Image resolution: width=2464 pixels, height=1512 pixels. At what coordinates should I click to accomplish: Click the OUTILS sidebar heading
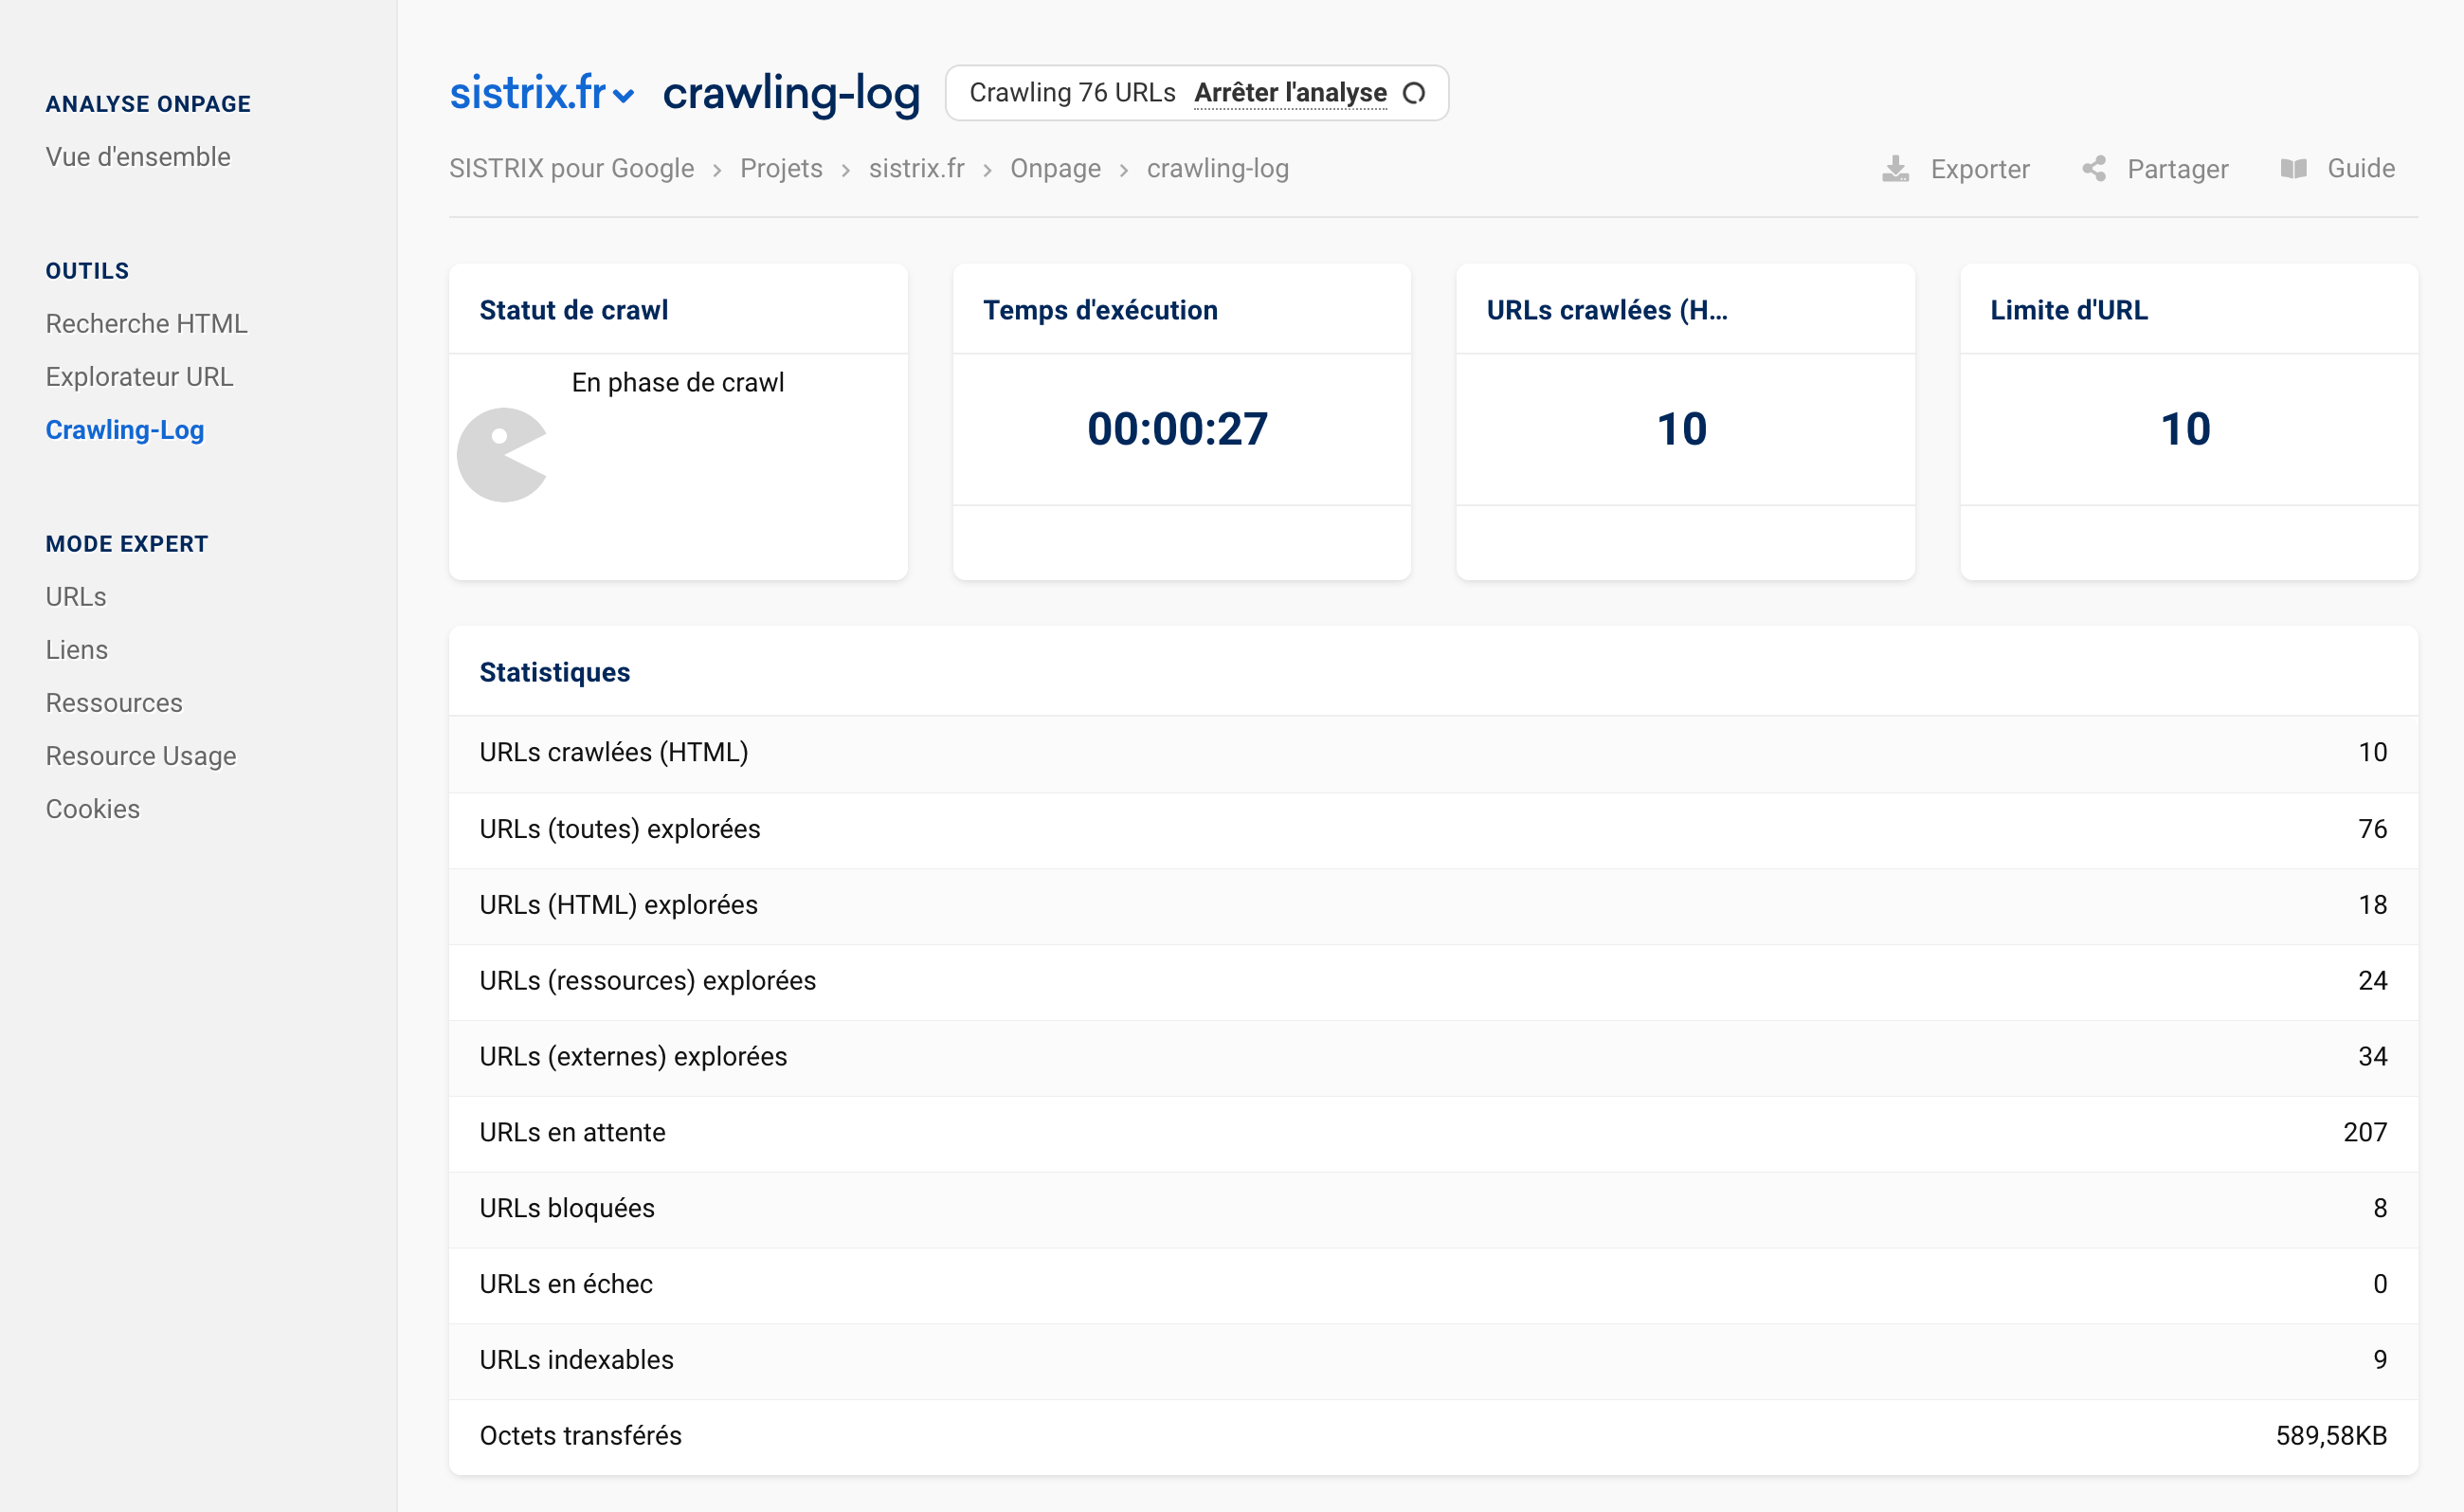[87, 271]
